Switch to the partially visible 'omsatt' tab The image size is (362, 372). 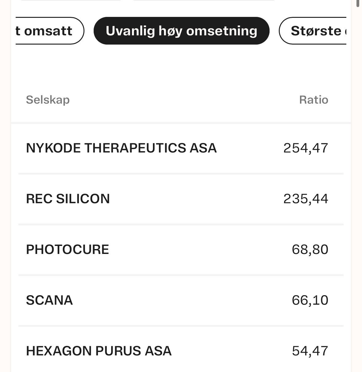tap(50, 31)
